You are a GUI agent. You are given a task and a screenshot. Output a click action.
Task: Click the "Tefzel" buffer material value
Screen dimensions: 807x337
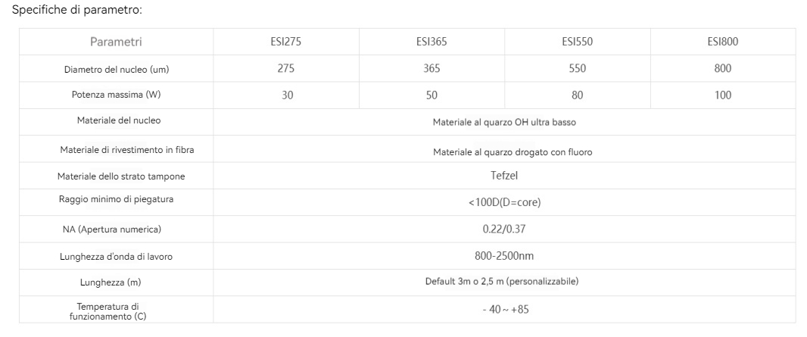pyautogui.click(x=504, y=176)
